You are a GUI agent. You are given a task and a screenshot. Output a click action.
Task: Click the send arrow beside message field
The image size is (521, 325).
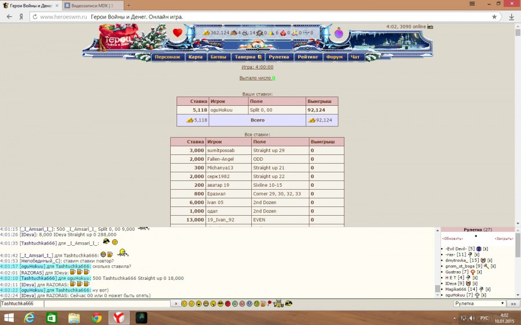pos(175,304)
